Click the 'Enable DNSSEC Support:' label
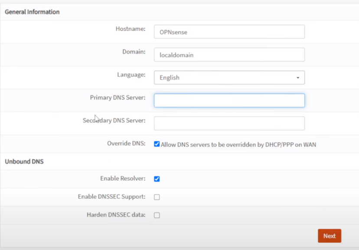This screenshot has width=359, height=250. (x=112, y=196)
